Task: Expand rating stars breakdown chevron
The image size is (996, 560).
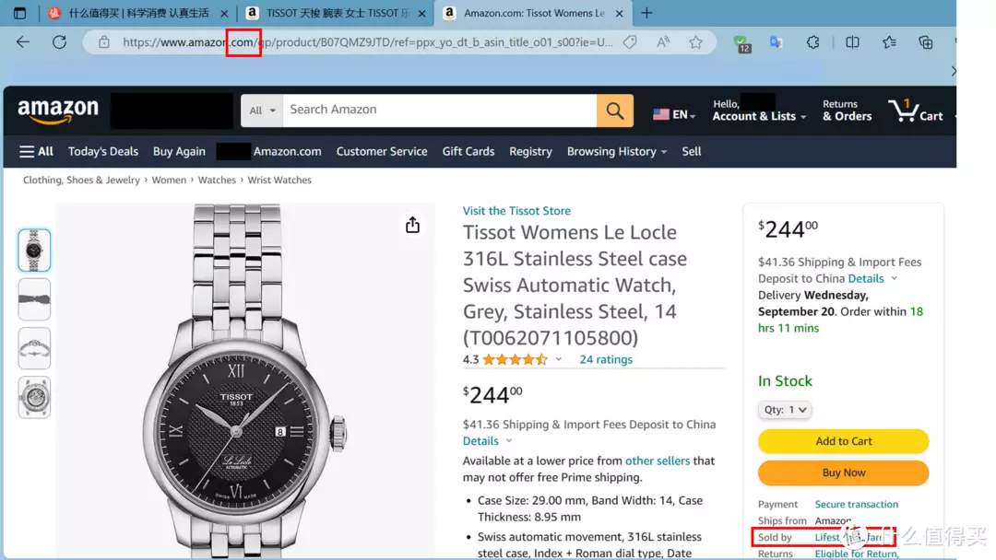Action: click(x=558, y=359)
